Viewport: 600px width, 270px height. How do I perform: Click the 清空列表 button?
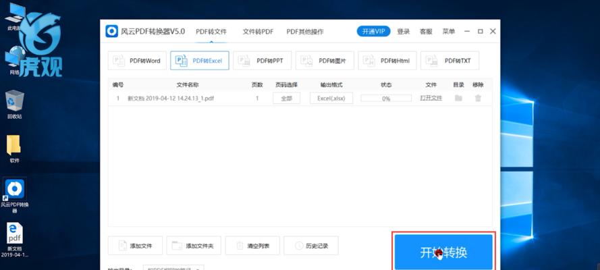click(x=252, y=246)
